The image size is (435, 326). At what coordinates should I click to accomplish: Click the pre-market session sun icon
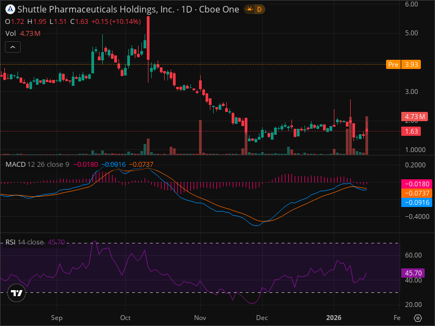[x=250, y=9]
